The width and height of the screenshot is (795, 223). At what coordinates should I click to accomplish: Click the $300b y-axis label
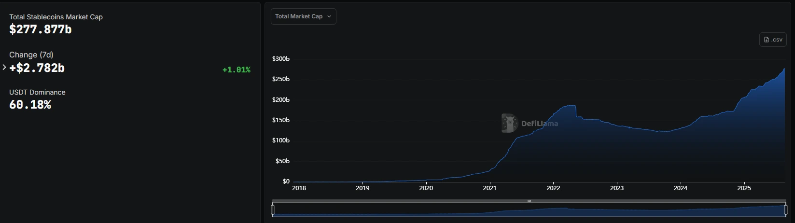pyautogui.click(x=281, y=59)
